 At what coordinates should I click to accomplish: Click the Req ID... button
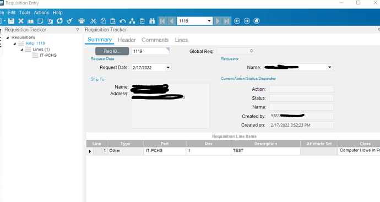coord(112,51)
